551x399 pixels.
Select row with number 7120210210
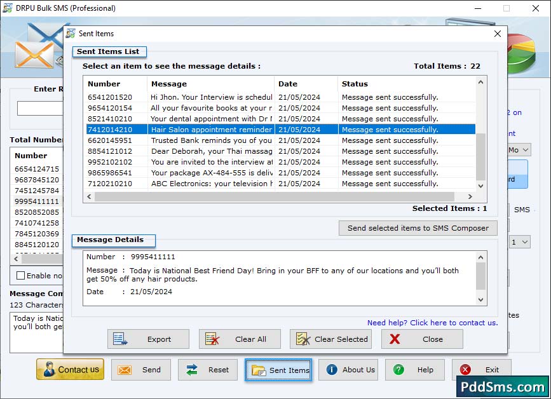[281, 184]
